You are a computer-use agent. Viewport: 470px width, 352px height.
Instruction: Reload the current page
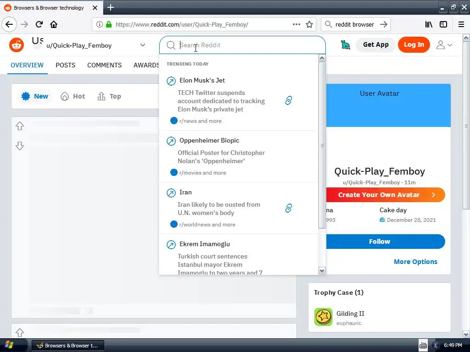(x=39, y=24)
